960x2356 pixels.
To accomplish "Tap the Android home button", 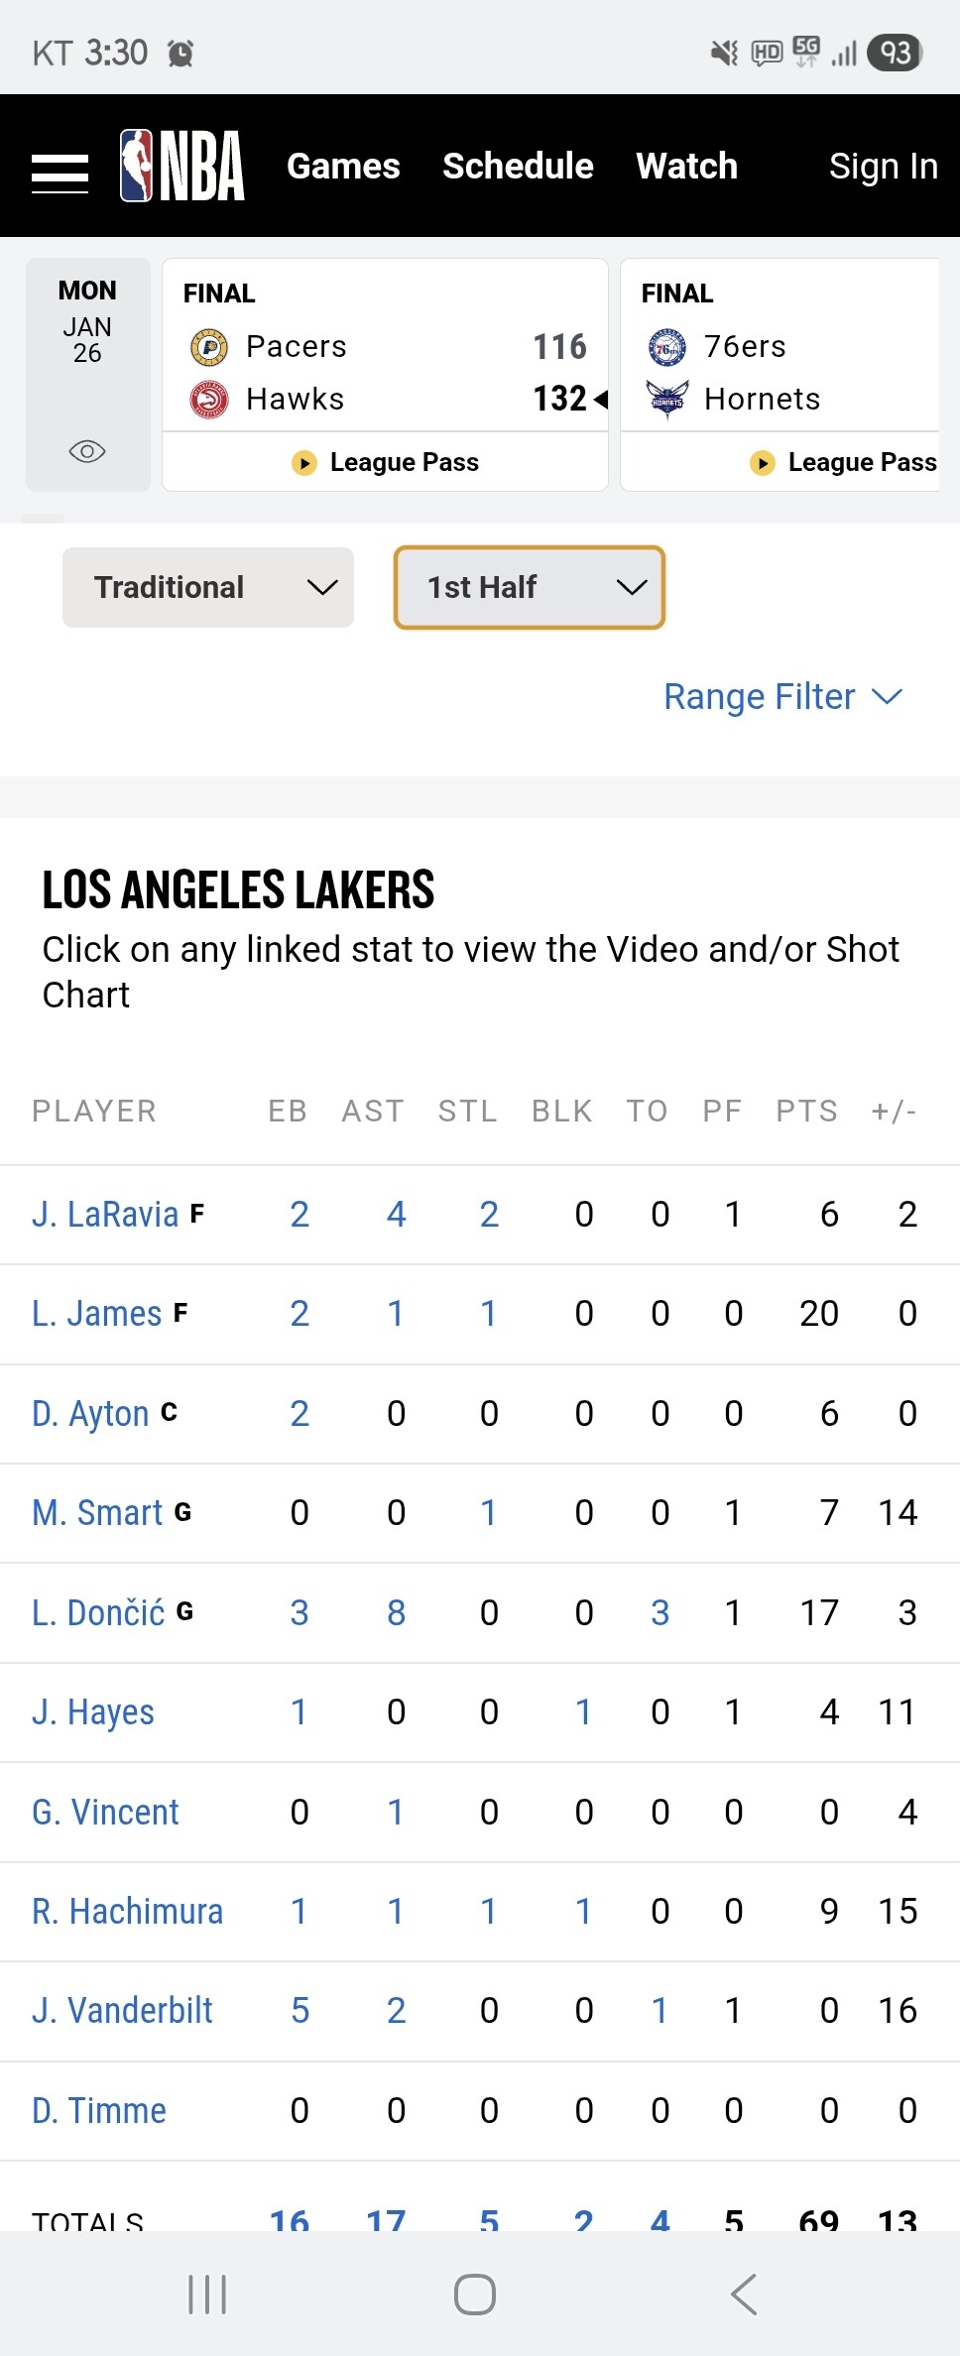I will [x=475, y=2294].
